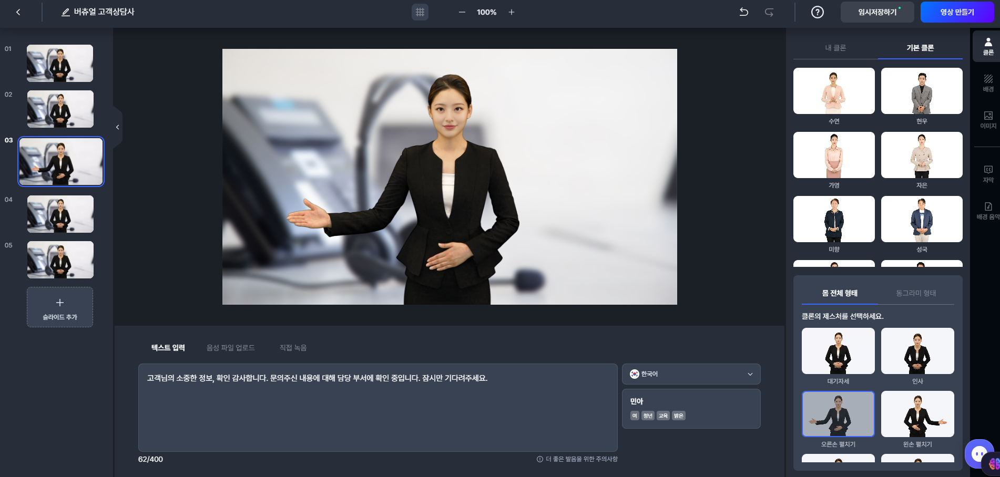Screen dimensions: 1000x477
Task: Select slide 01 thumbnail
Action: tap(60, 63)
